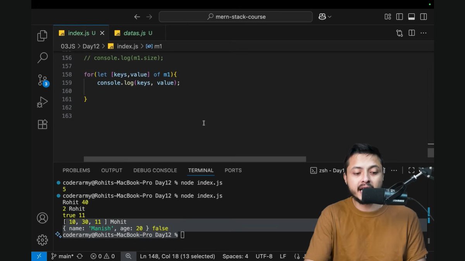The image size is (465, 261).
Task: Change indentation via Spaces: 4
Action: [x=235, y=256]
